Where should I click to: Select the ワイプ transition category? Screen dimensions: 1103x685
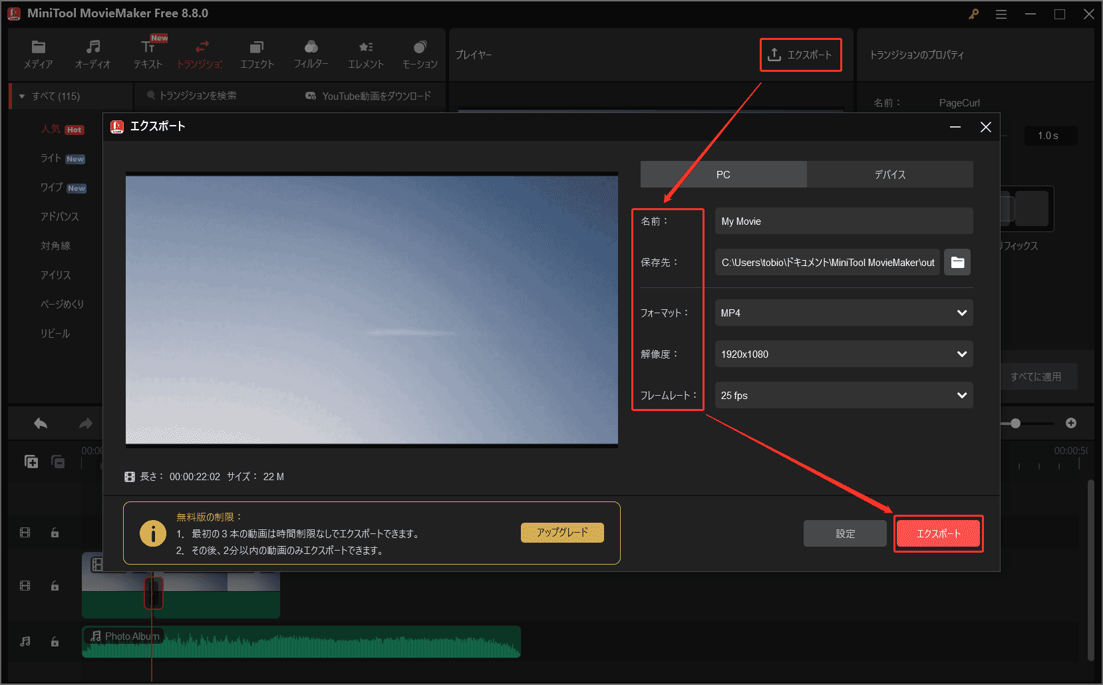tap(63, 188)
